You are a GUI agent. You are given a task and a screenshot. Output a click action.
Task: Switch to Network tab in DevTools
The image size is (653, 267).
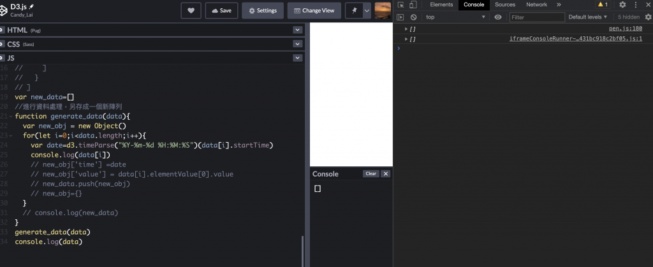click(x=536, y=4)
